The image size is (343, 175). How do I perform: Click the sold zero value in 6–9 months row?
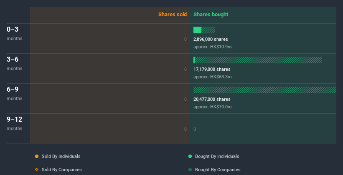[185, 99]
